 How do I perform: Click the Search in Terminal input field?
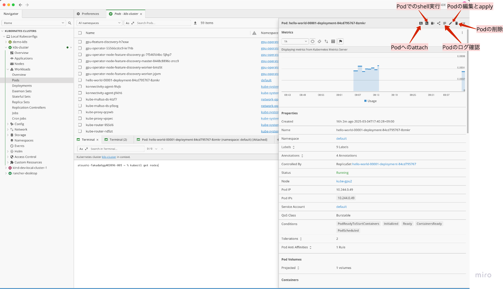tap(116, 149)
